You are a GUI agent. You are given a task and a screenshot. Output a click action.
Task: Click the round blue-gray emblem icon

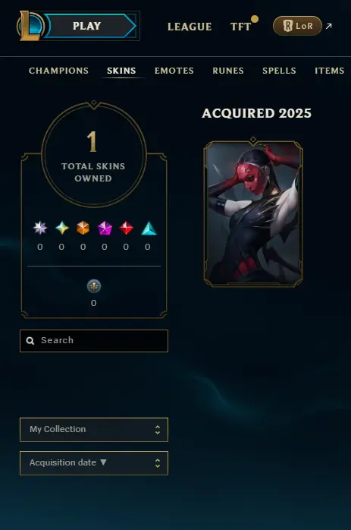[94, 286]
